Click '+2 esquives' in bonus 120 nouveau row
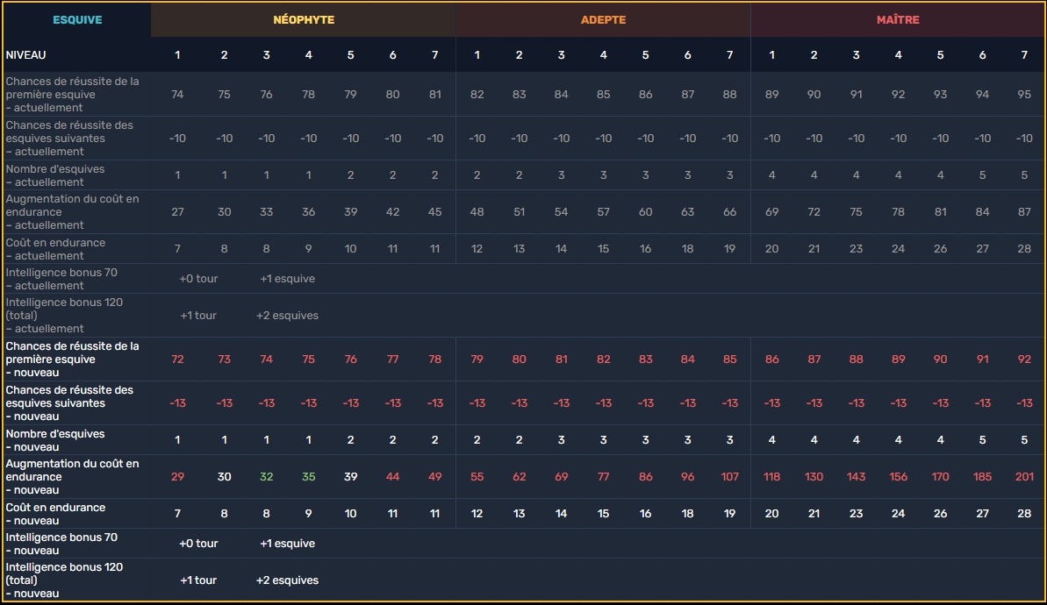This screenshot has height=605, width=1047. 287,580
